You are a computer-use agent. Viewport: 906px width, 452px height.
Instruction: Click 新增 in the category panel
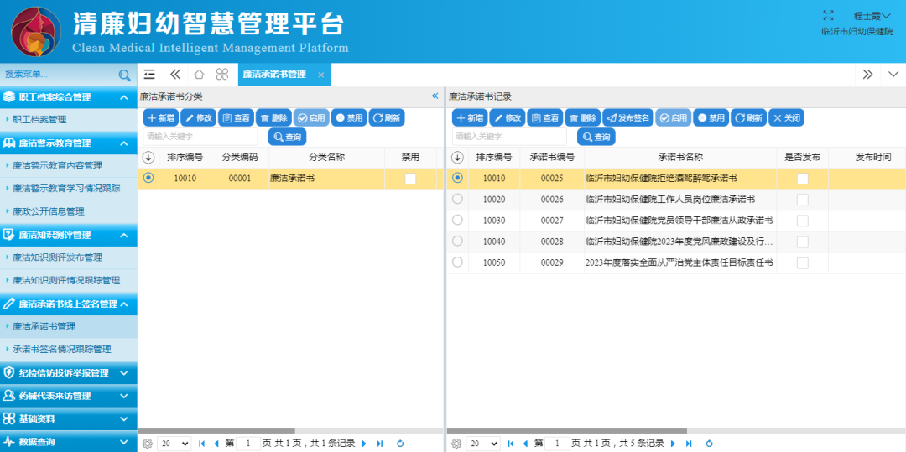coord(161,117)
